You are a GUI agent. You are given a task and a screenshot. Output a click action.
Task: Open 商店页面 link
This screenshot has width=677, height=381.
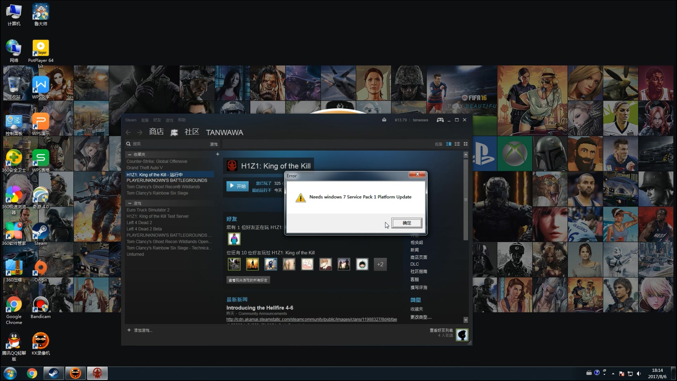click(x=419, y=257)
